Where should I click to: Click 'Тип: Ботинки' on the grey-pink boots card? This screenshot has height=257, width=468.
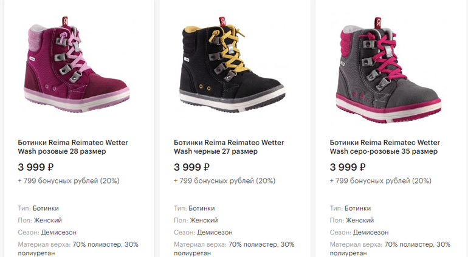pos(350,208)
